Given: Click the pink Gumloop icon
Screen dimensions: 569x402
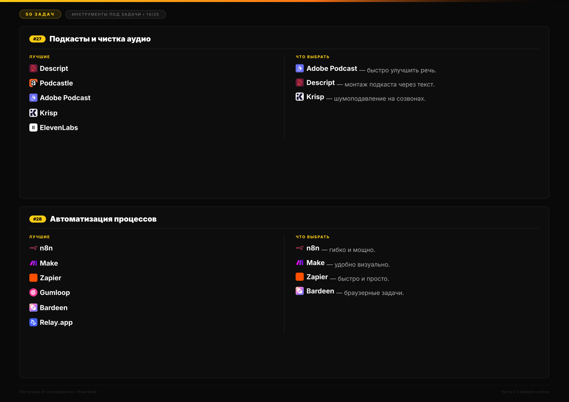Looking at the screenshot, I should coord(33,293).
